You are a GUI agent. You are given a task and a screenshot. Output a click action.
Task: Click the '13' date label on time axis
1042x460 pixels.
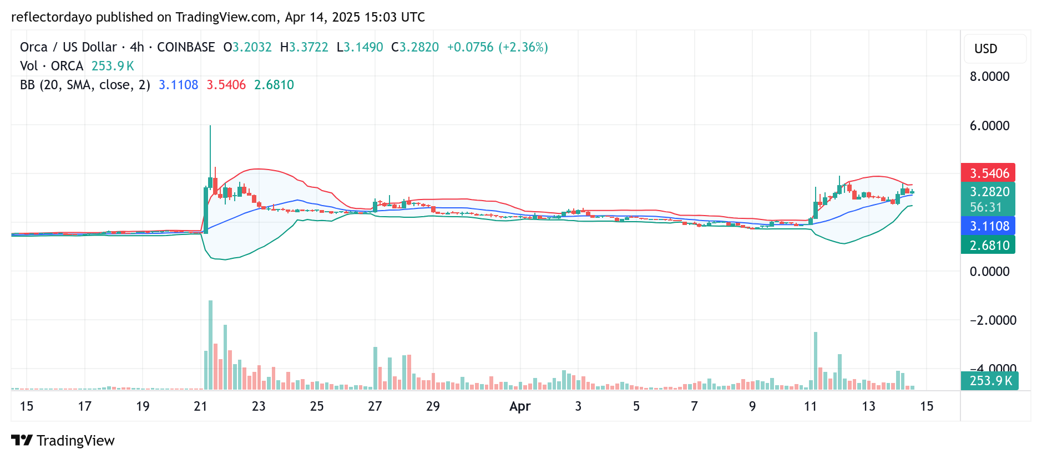868,406
